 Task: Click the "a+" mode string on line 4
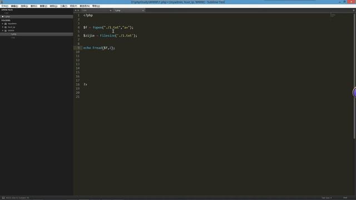(x=126, y=27)
